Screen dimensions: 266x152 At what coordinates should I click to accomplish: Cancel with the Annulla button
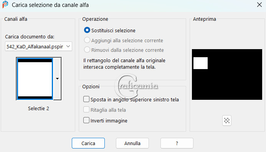point(132,143)
